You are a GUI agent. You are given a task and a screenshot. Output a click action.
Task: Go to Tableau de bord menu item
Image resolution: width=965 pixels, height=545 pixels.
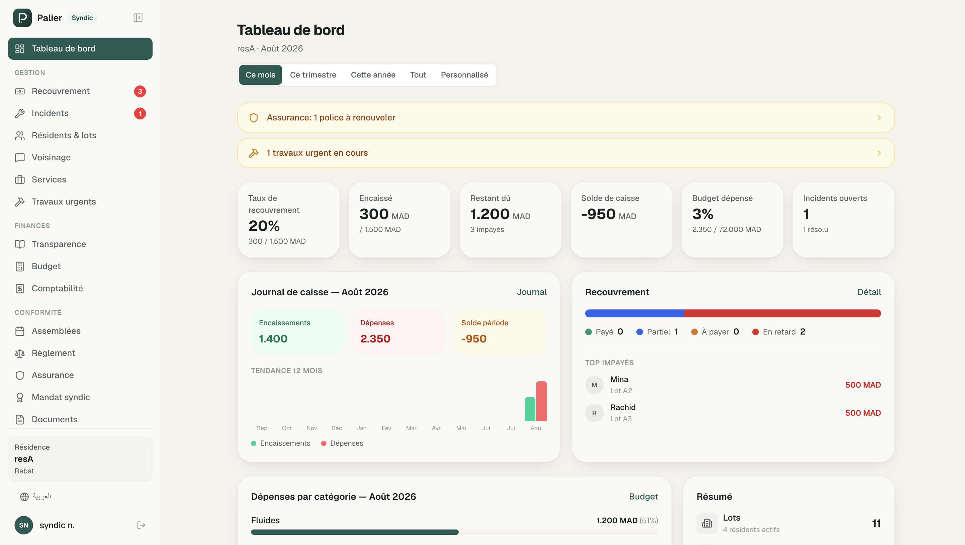click(80, 49)
